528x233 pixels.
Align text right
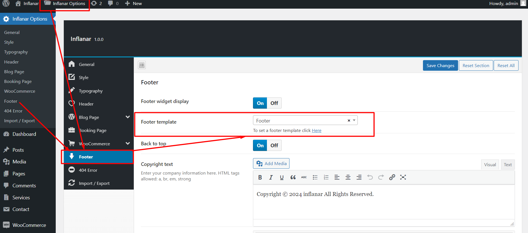pos(359,177)
